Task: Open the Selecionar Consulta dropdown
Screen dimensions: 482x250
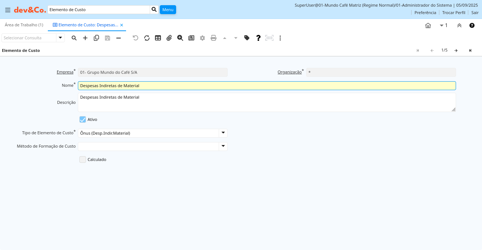Action: click(60, 38)
